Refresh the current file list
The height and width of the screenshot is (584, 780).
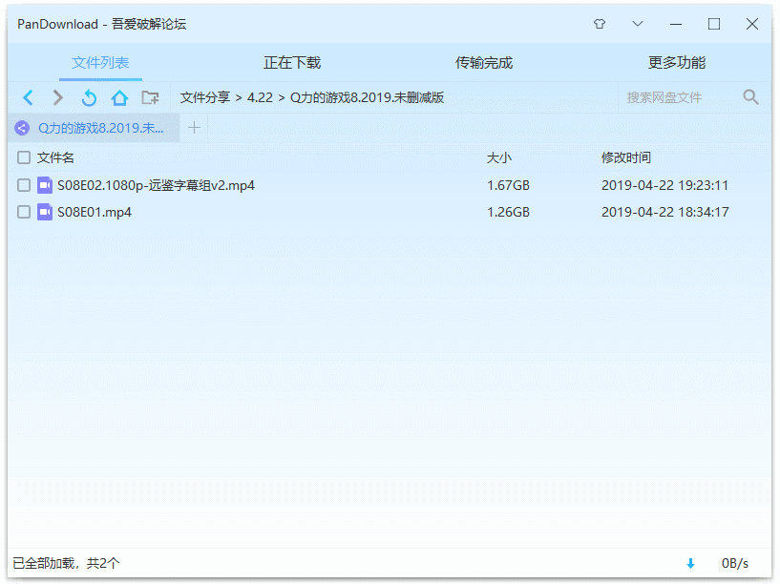pos(88,96)
